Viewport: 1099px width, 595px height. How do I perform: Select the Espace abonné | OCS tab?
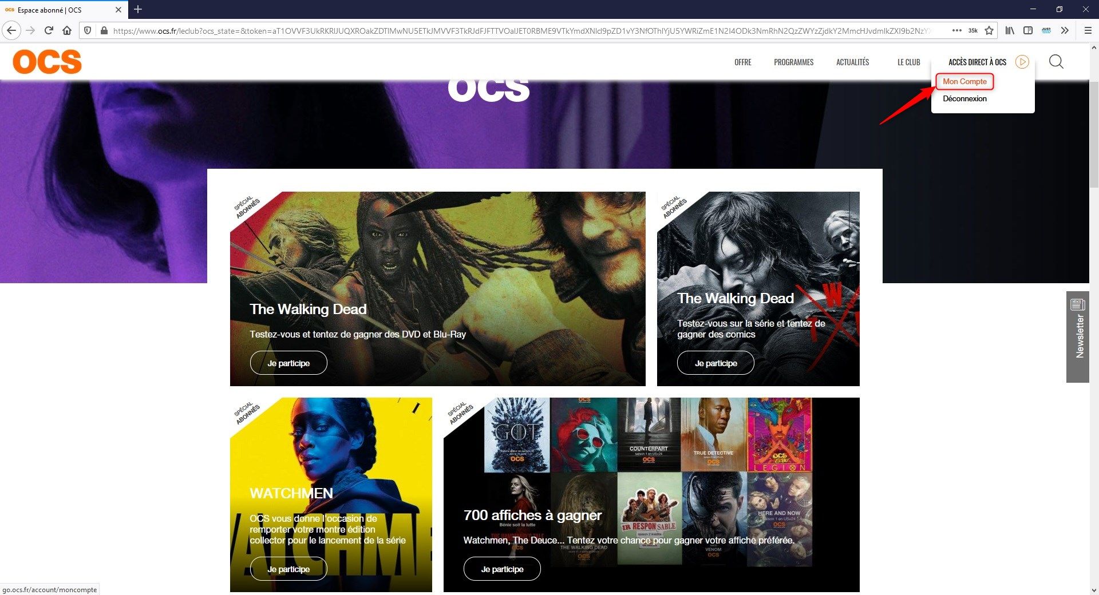point(63,10)
